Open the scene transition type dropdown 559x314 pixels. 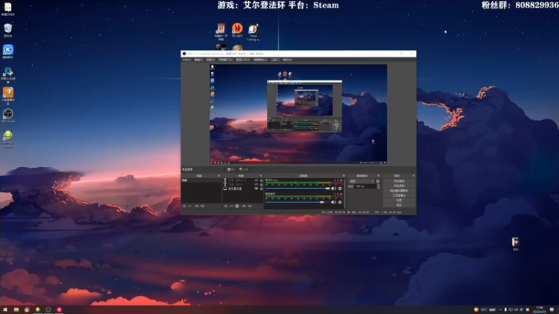(361, 181)
